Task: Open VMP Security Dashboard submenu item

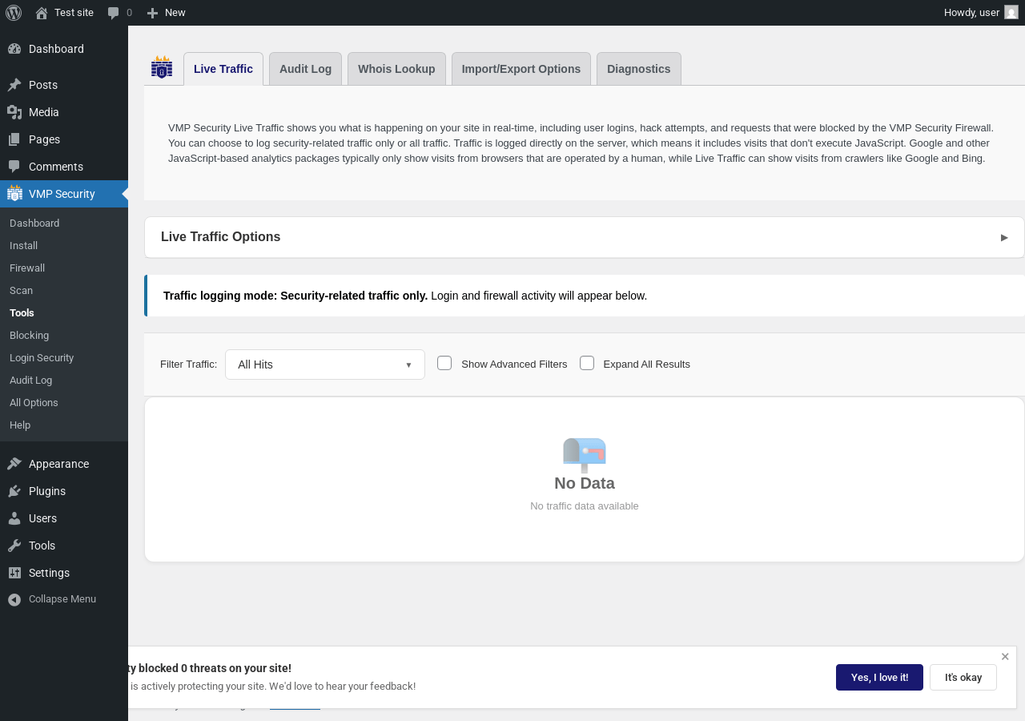Action: click(64, 223)
